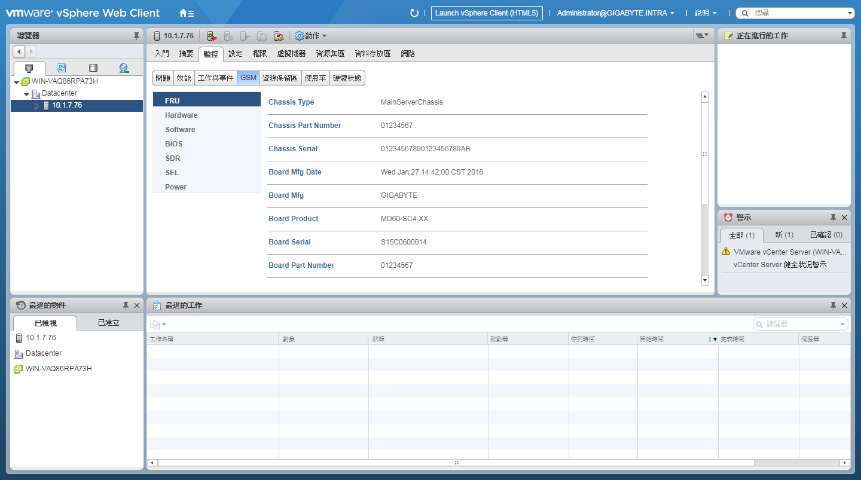This screenshot has width=861, height=480.
Task: Switch to the 資料存放區 tab
Action: pos(373,54)
